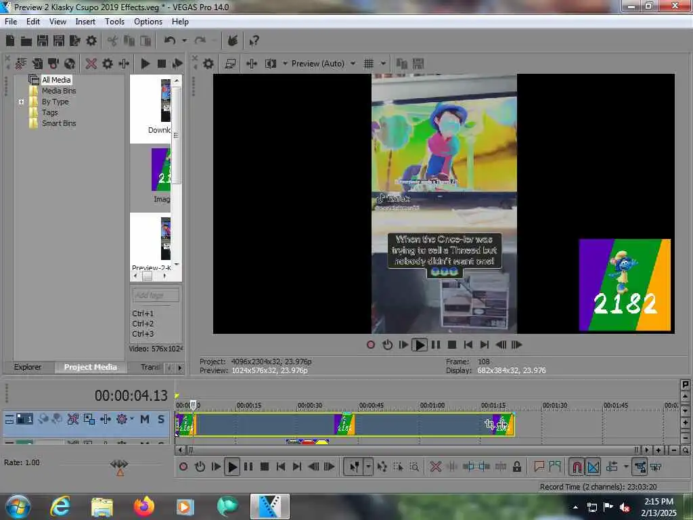Solo video track 1 with S button
Viewport: 693px width, 520px height.
161,419
